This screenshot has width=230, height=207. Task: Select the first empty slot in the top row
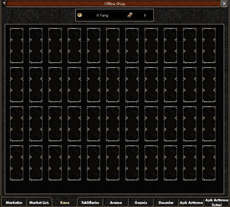tap(17, 45)
